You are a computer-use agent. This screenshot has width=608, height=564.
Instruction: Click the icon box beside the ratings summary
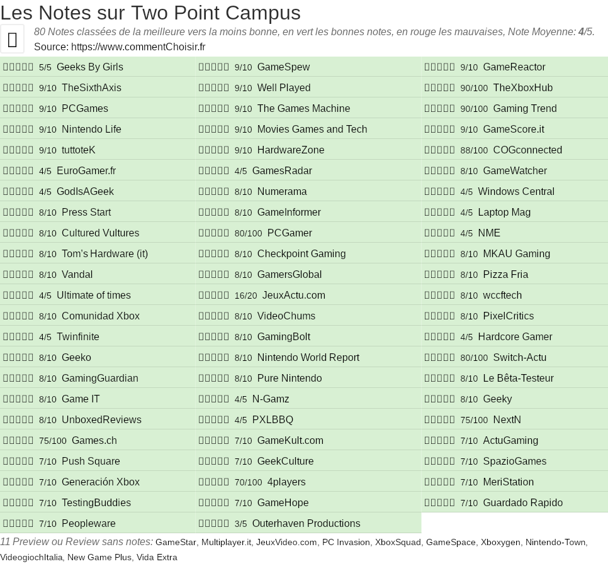[x=13, y=40]
